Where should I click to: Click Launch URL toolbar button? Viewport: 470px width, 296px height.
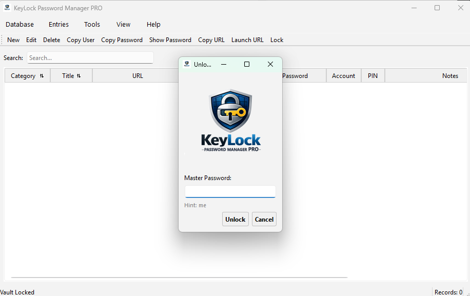point(247,40)
